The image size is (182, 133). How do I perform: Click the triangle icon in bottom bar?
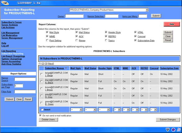click(167, 130)
